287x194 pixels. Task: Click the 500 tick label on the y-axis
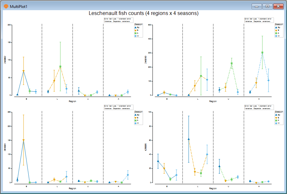[149, 25]
